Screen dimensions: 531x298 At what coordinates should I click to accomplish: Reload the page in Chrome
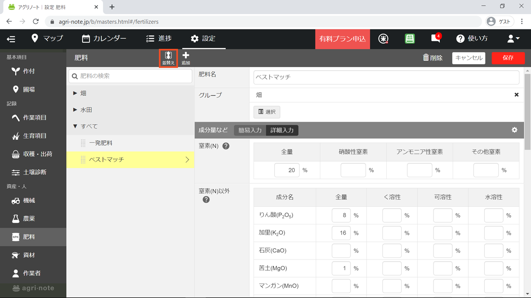[36, 22]
